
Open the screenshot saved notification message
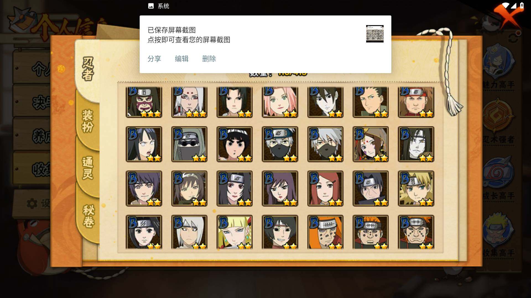tap(189, 35)
